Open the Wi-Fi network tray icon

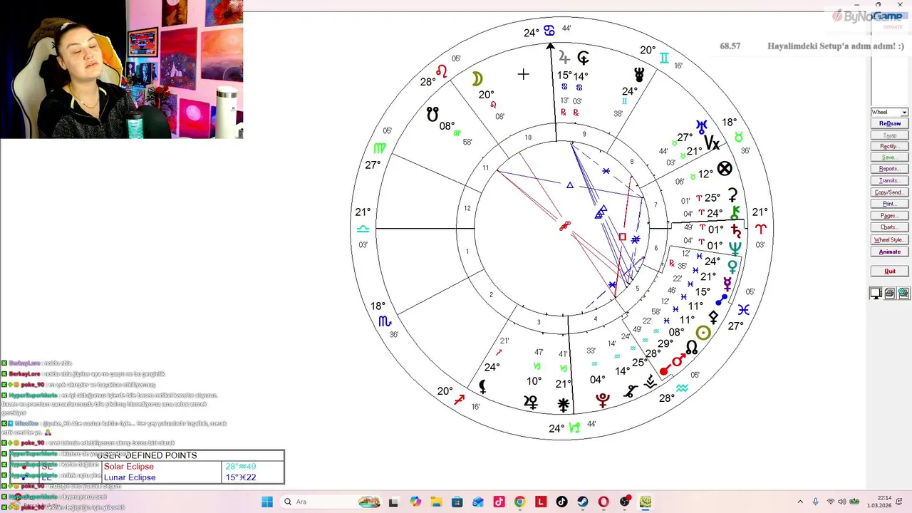coord(831,502)
